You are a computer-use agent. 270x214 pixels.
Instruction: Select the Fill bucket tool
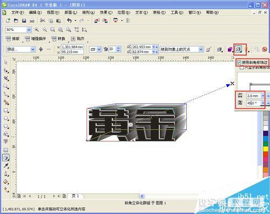coord(6,182)
